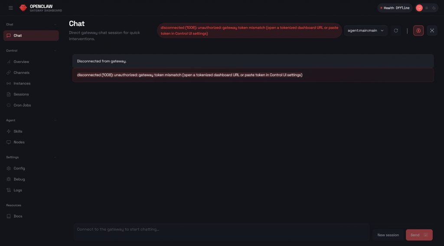Collapse the Control sidebar section
444x246 pixels.
click(55, 51)
